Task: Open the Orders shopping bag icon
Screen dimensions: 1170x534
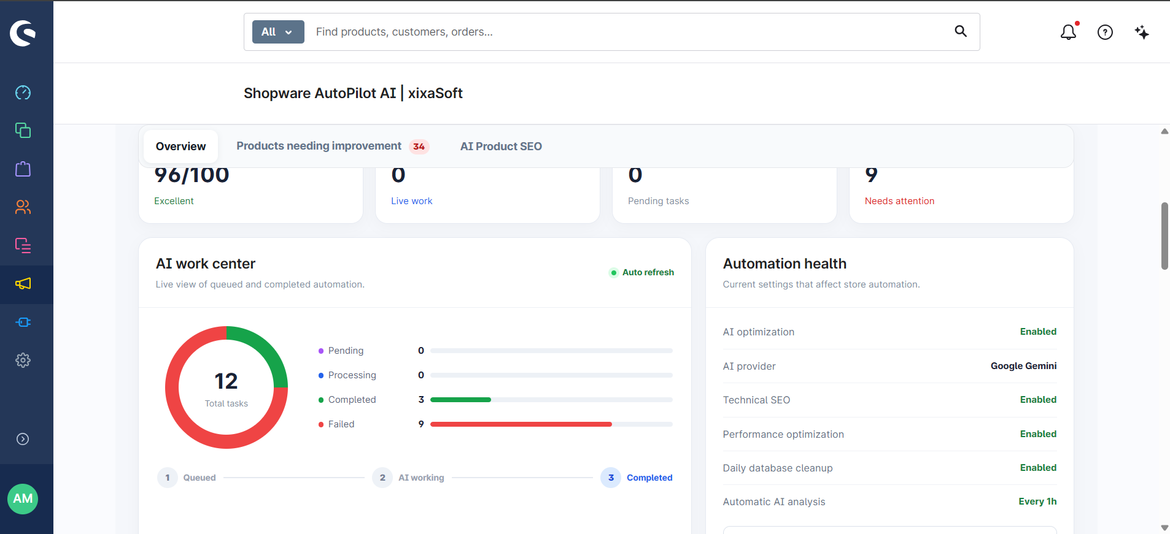Action: (23, 169)
